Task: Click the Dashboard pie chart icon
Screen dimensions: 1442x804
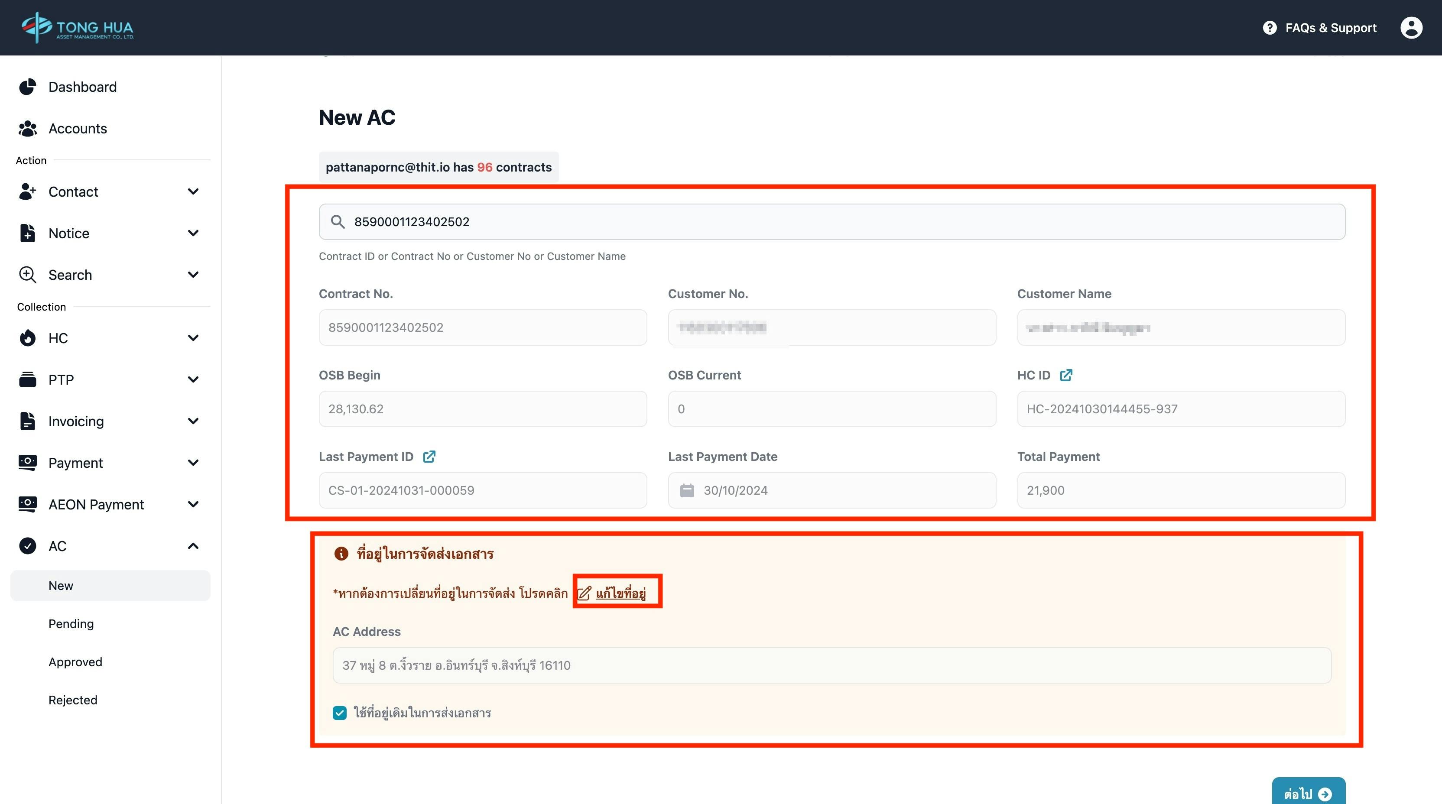Action: [x=27, y=87]
